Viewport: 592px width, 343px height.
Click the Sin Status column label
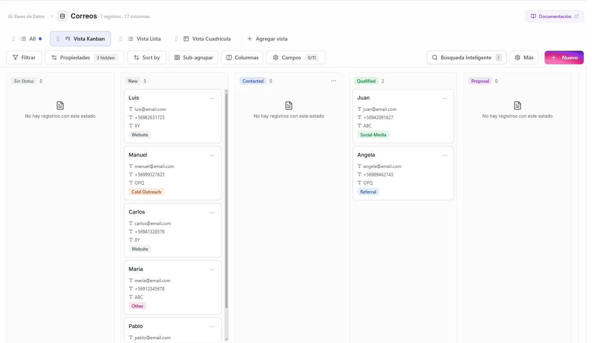(x=24, y=81)
